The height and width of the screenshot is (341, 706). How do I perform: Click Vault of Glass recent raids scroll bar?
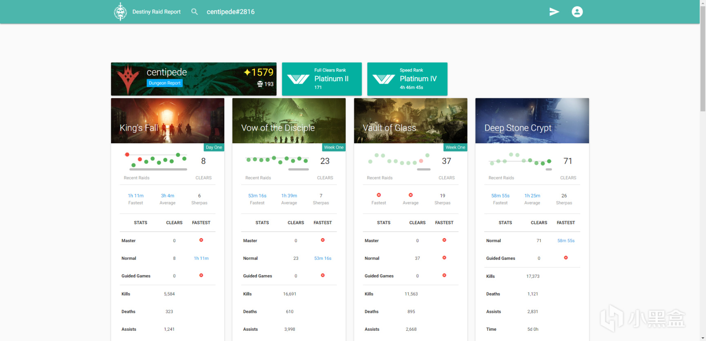click(x=424, y=169)
